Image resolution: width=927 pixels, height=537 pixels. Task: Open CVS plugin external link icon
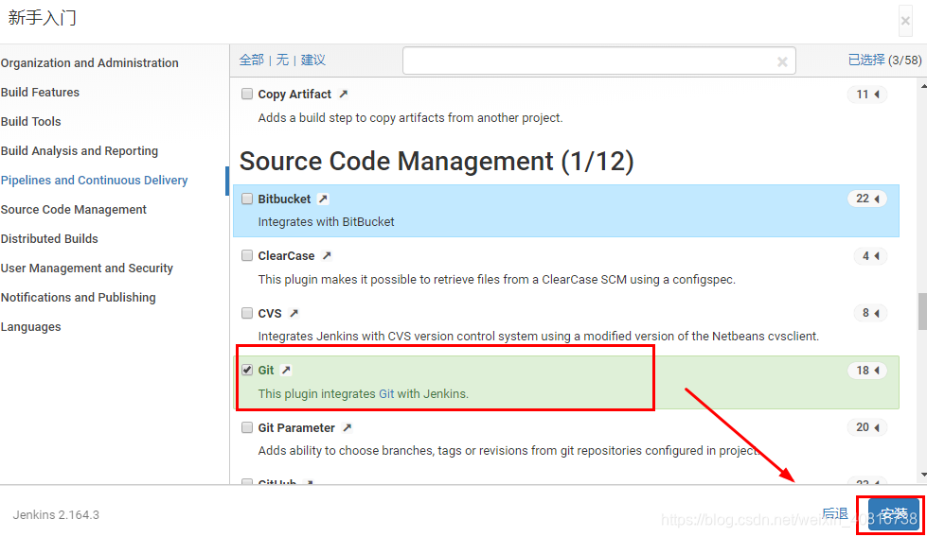point(294,313)
